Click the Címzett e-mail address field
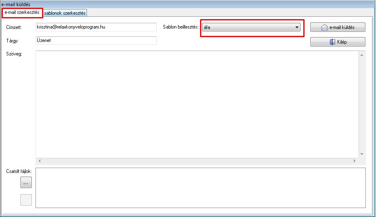 coord(96,27)
